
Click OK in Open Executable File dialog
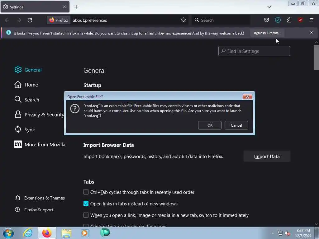(210, 125)
